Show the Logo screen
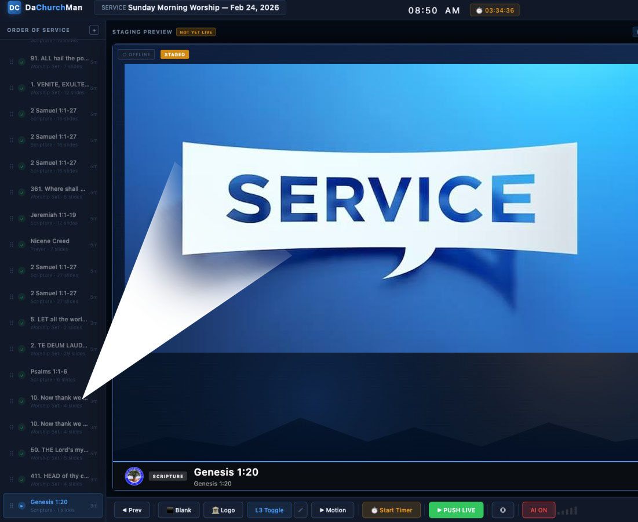The image size is (638, 522). pyautogui.click(x=223, y=510)
